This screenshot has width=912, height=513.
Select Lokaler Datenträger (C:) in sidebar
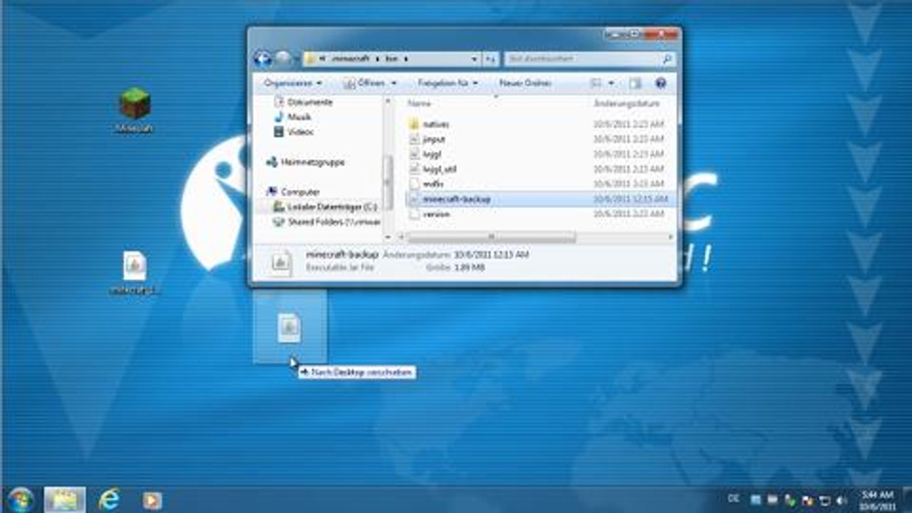[x=324, y=207]
